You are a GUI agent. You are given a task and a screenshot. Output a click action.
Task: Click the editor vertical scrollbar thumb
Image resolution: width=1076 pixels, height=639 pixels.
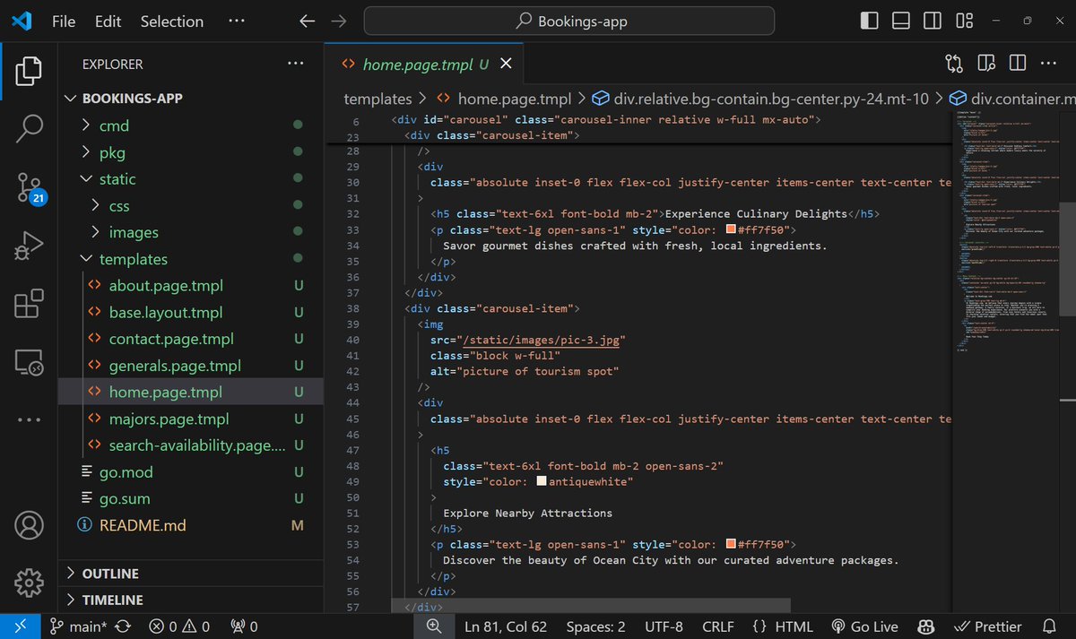tap(1068, 259)
